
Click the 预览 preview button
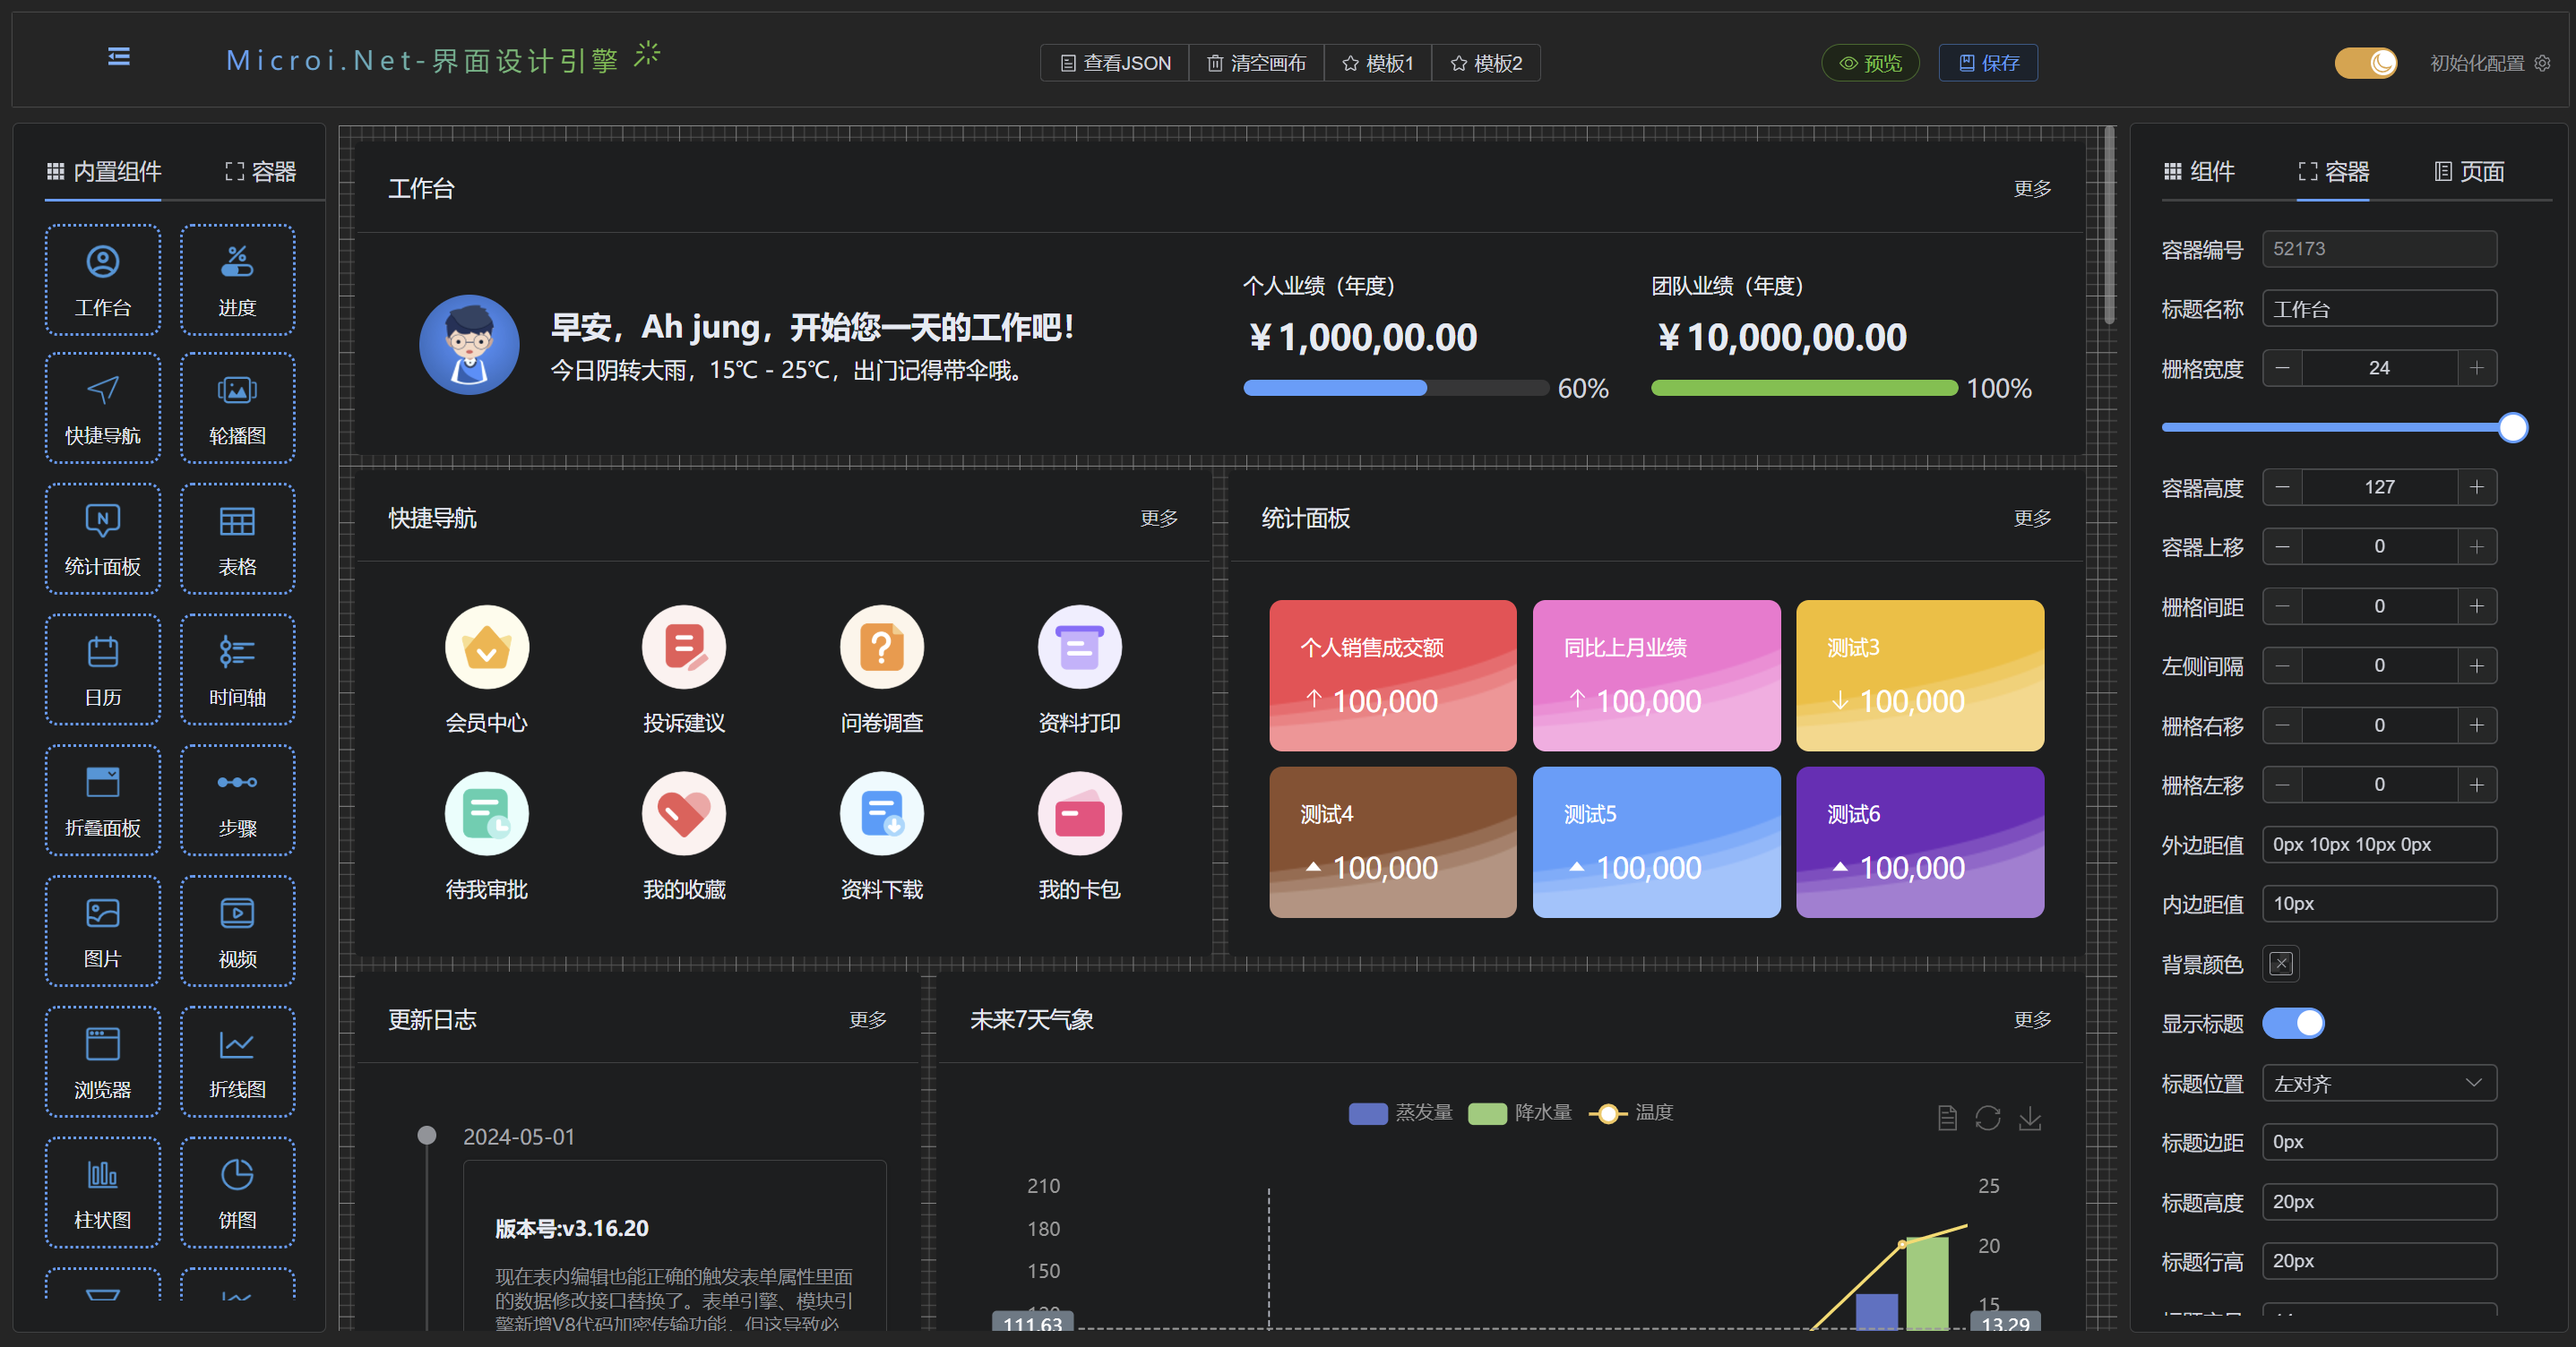(x=1870, y=63)
